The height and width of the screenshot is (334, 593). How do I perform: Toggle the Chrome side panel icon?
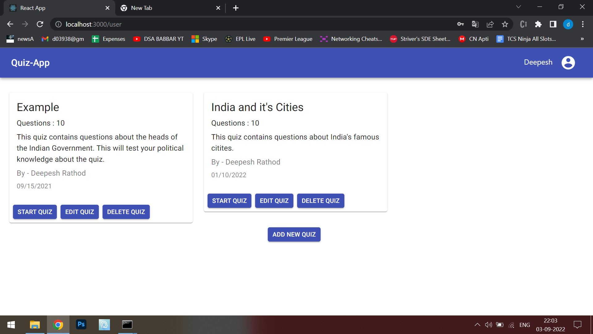click(553, 24)
